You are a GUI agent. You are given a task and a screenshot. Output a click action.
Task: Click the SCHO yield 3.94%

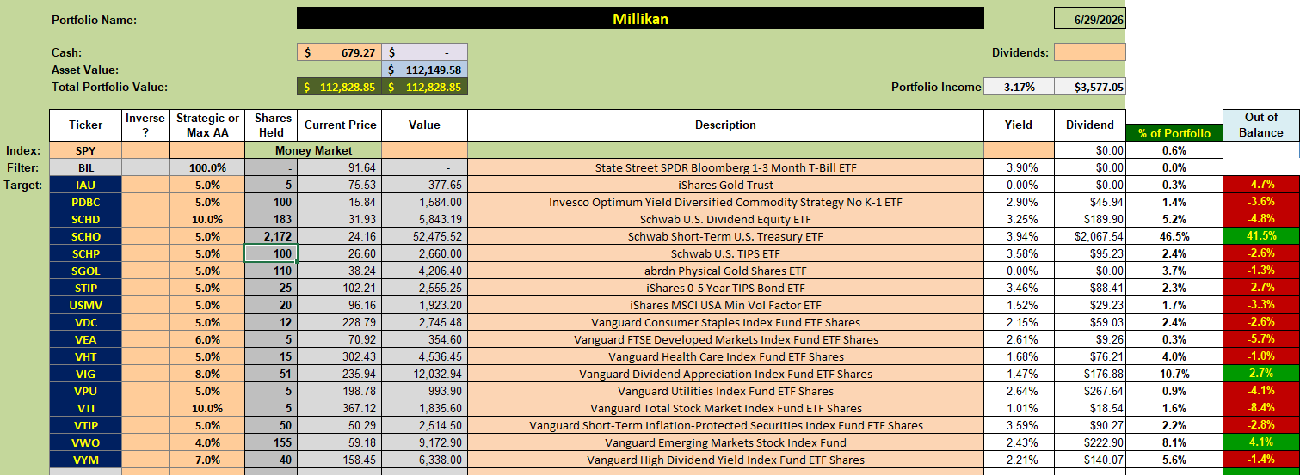coord(1018,236)
